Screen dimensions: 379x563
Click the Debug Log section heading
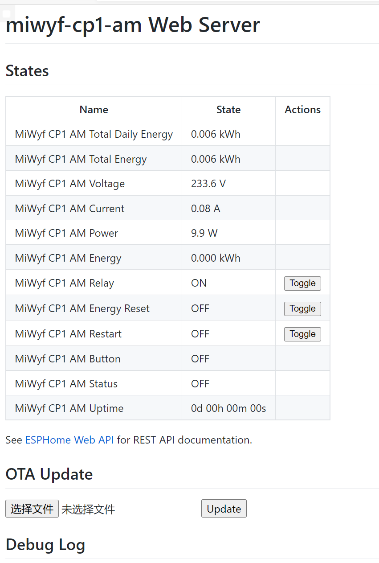coord(45,545)
